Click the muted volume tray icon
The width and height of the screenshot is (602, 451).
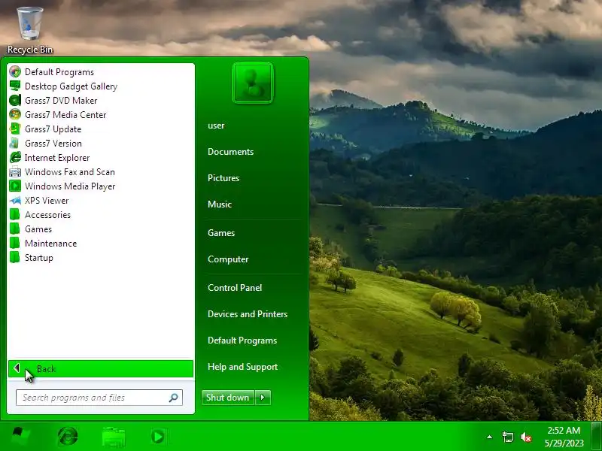coord(526,437)
